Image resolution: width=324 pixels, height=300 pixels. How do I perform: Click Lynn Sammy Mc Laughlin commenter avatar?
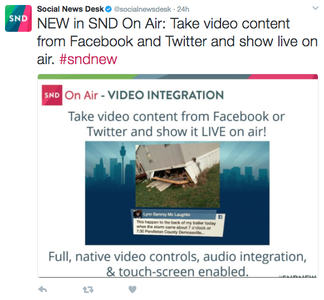137,214
